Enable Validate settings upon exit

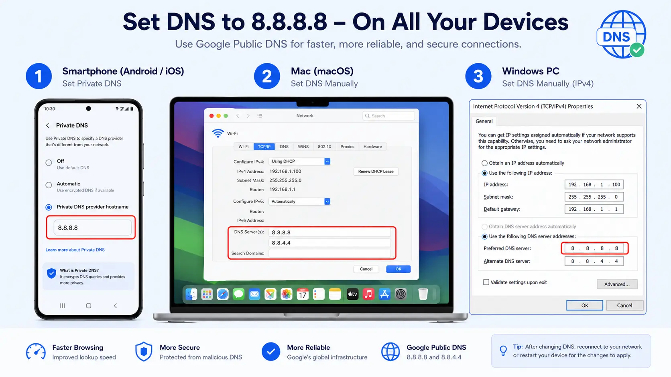pos(486,282)
